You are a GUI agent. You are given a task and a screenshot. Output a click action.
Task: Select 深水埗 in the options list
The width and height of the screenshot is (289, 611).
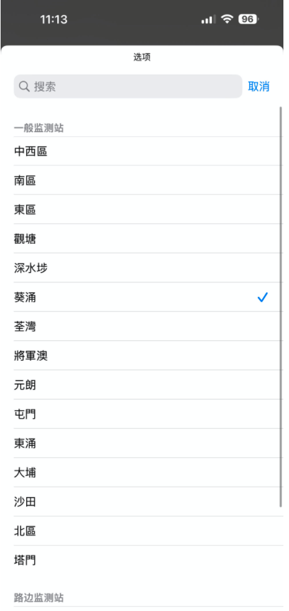tap(149, 268)
